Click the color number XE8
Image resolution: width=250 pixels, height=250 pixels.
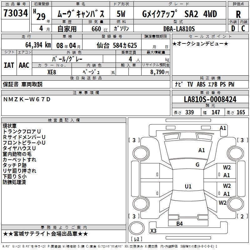point(52,72)
